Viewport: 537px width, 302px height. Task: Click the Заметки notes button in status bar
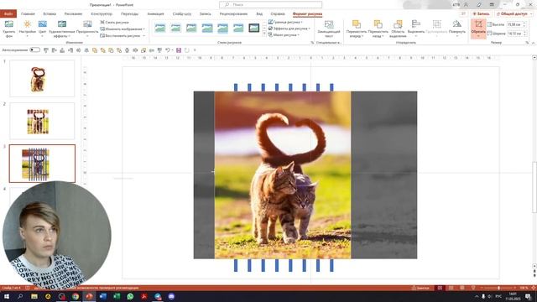pyautogui.click(x=420, y=288)
